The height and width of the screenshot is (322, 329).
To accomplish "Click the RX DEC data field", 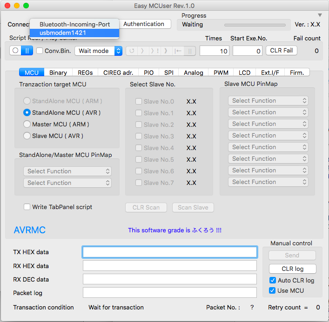I will click(x=170, y=279).
